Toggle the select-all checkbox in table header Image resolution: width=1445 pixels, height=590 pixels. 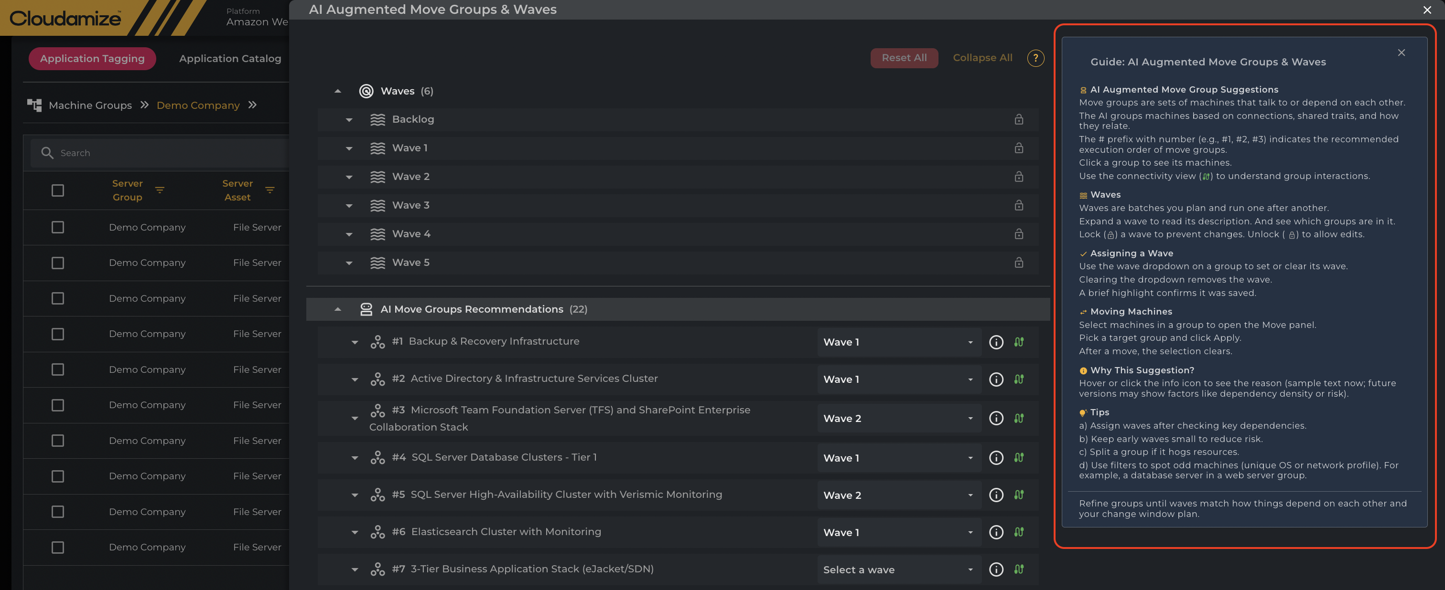click(58, 190)
